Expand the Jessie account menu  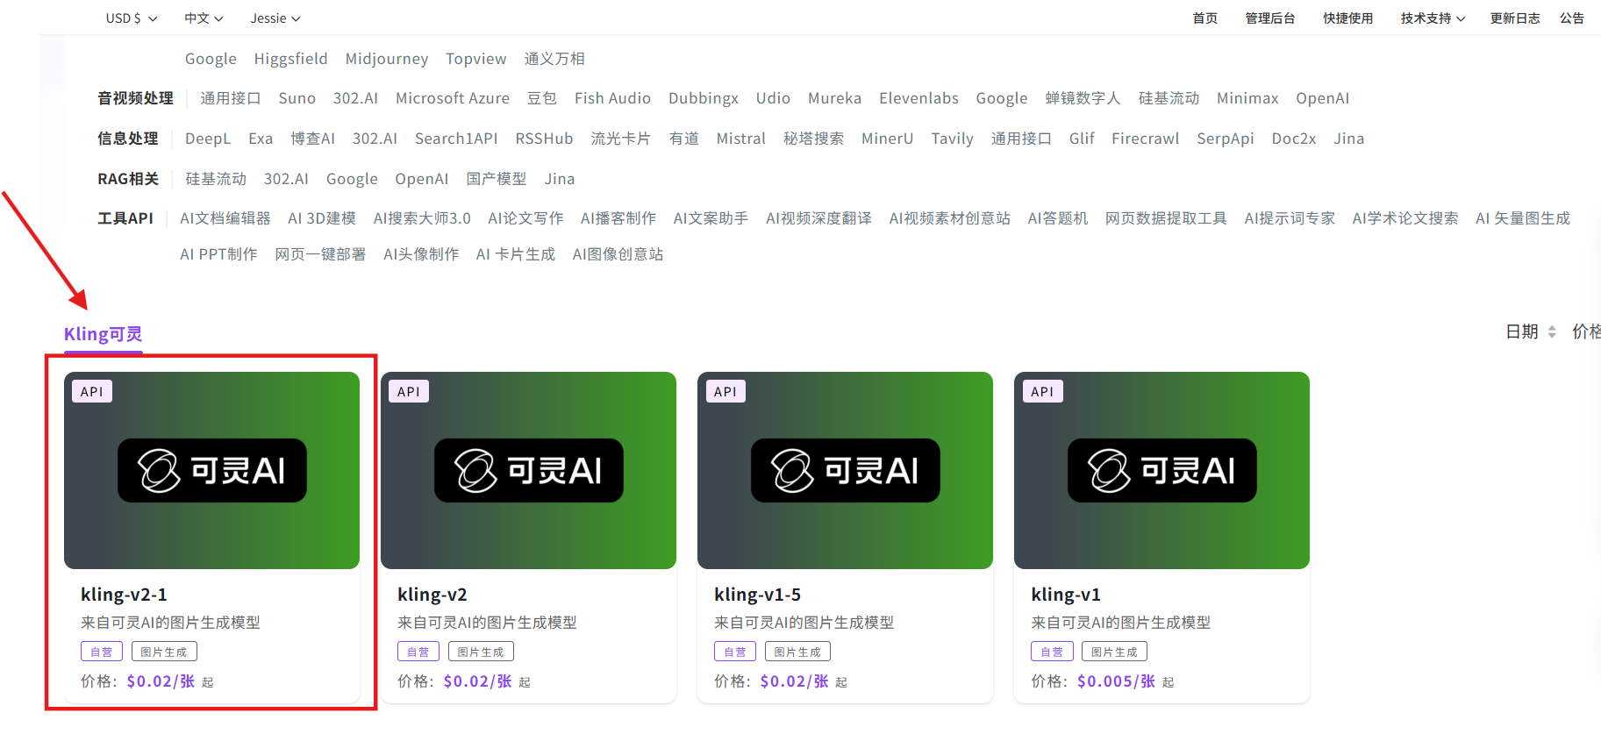[275, 18]
